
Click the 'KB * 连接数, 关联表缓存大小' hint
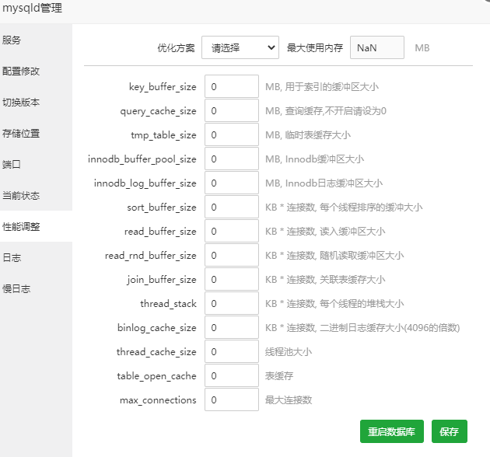325,280
